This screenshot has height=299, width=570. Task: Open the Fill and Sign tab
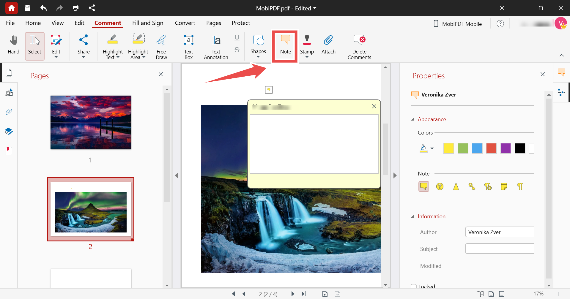click(x=148, y=23)
